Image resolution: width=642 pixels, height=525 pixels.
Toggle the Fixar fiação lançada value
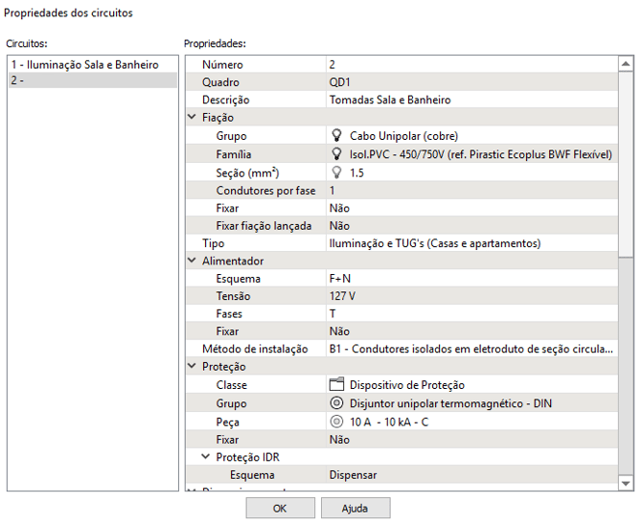[x=470, y=226]
